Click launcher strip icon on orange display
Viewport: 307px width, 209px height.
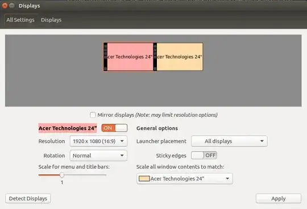click(x=155, y=57)
